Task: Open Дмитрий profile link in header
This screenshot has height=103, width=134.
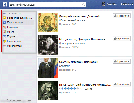Action: (112, 4)
